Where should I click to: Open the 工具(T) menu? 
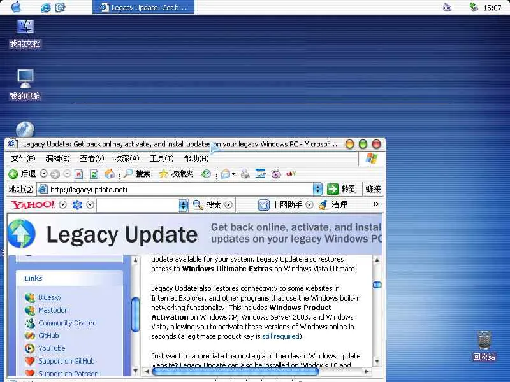(162, 159)
